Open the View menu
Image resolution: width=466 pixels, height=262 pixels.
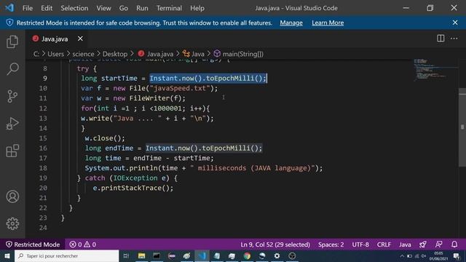coord(103,8)
